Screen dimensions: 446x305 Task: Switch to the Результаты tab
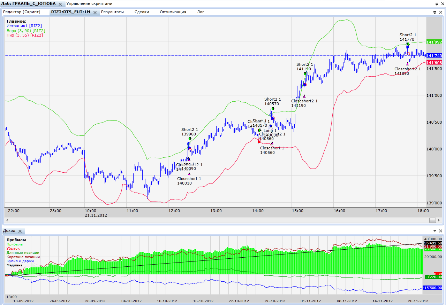(112, 12)
